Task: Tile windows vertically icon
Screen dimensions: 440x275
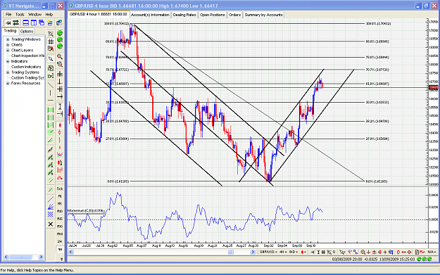Action: [x=34, y=23]
